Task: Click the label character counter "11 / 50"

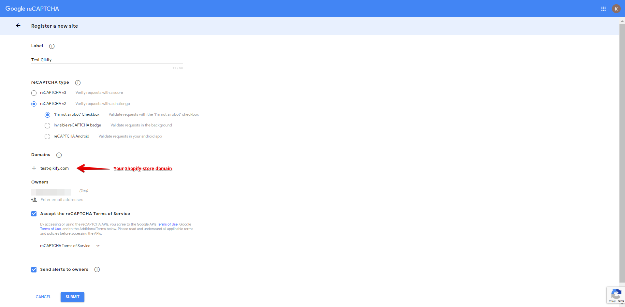Action: pyautogui.click(x=178, y=68)
